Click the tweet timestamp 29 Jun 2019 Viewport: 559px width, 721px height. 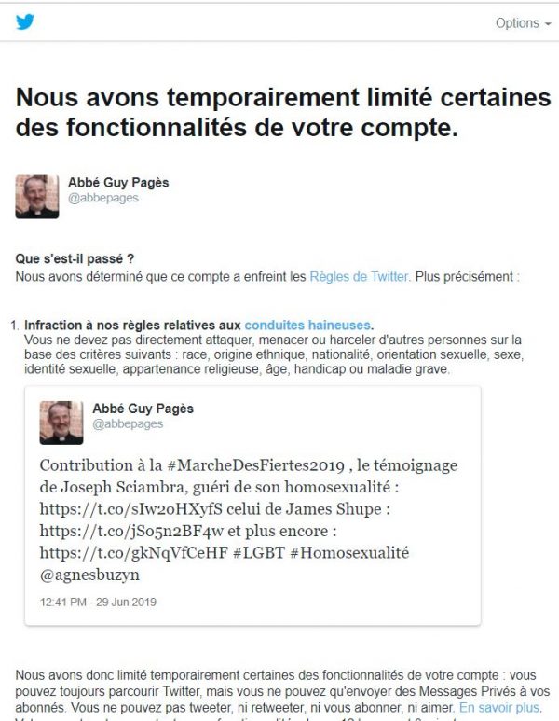[x=98, y=602]
